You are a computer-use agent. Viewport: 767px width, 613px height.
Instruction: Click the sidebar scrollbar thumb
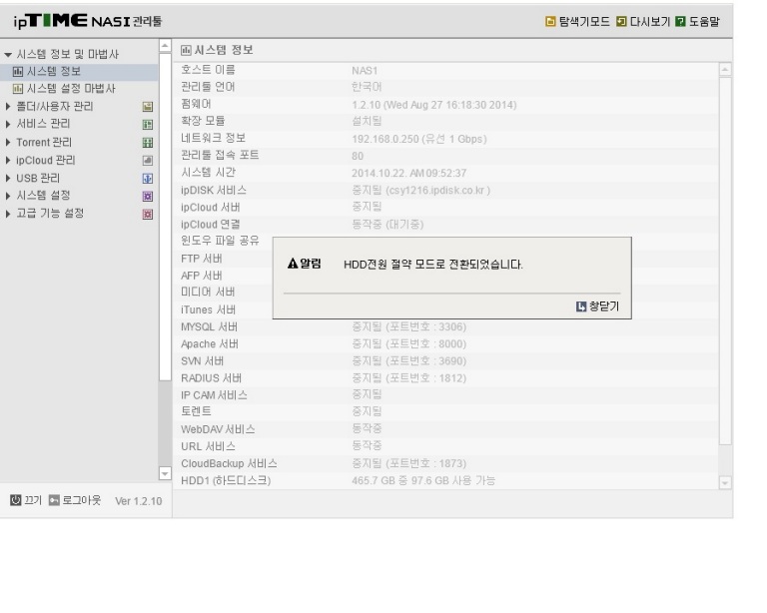click(x=165, y=217)
